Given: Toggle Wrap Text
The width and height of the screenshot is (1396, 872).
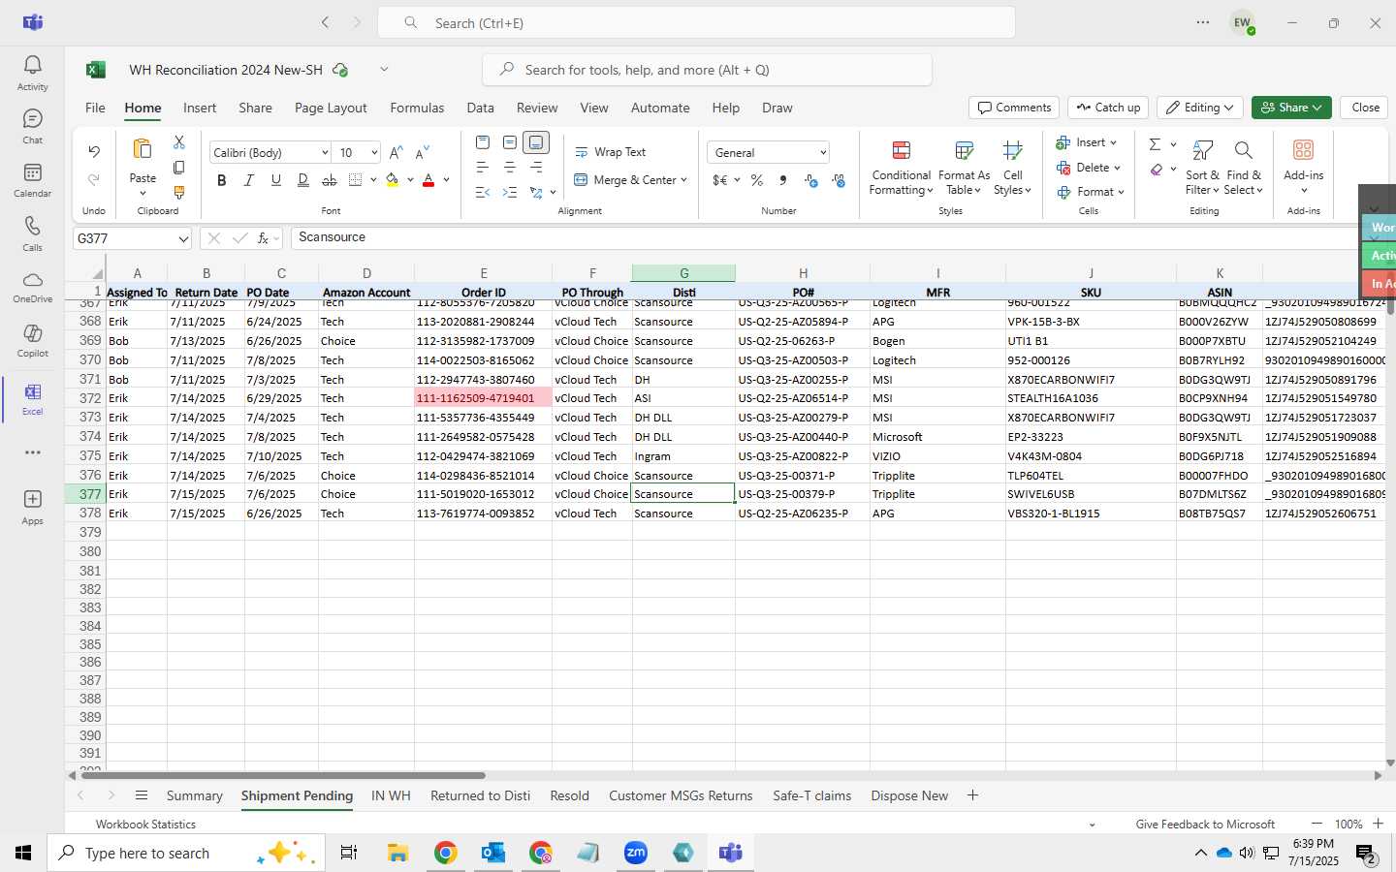Looking at the screenshot, I should point(611,152).
